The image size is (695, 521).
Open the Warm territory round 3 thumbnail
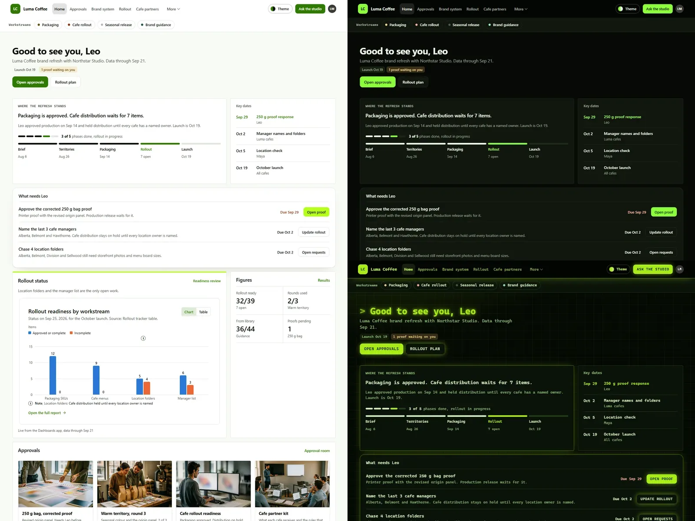[135, 484]
